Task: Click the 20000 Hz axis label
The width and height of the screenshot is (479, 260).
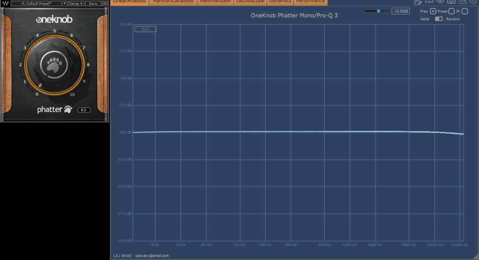Action: pyautogui.click(x=460, y=245)
